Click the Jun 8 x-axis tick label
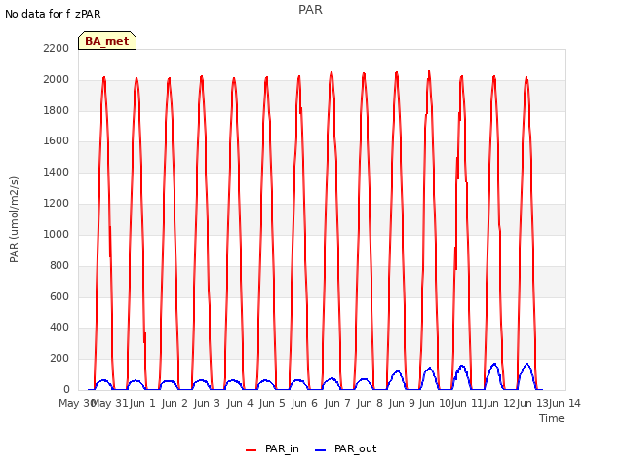This screenshot has height=468, width=624. pyautogui.click(x=370, y=403)
